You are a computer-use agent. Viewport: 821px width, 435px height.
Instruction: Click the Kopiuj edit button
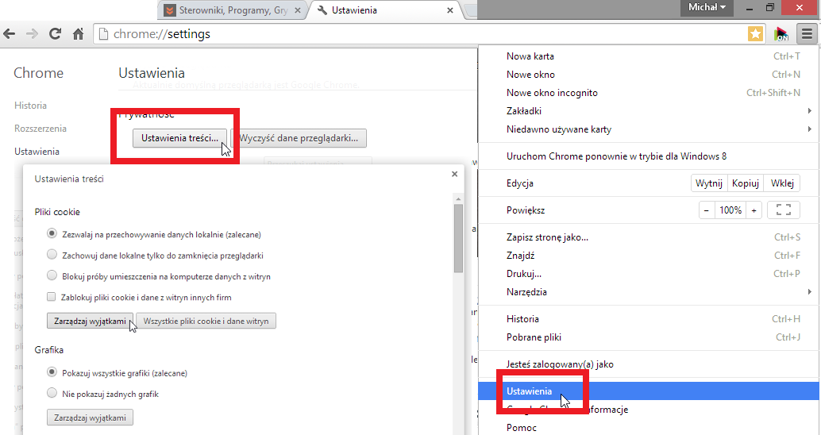click(x=746, y=183)
